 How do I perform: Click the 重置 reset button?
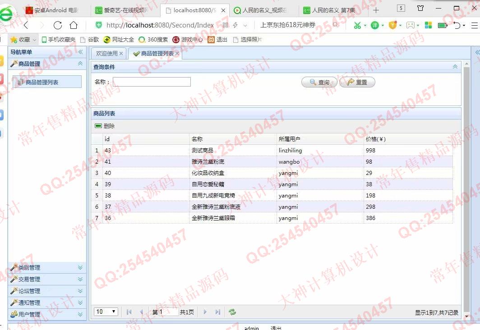coord(357,82)
